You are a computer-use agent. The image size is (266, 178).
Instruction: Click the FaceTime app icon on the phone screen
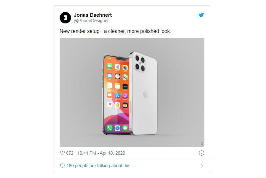110,66
